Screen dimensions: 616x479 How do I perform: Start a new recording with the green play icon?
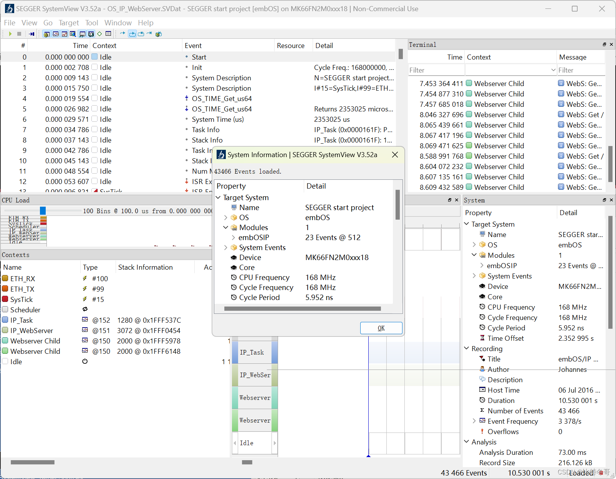[x=10, y=34]
